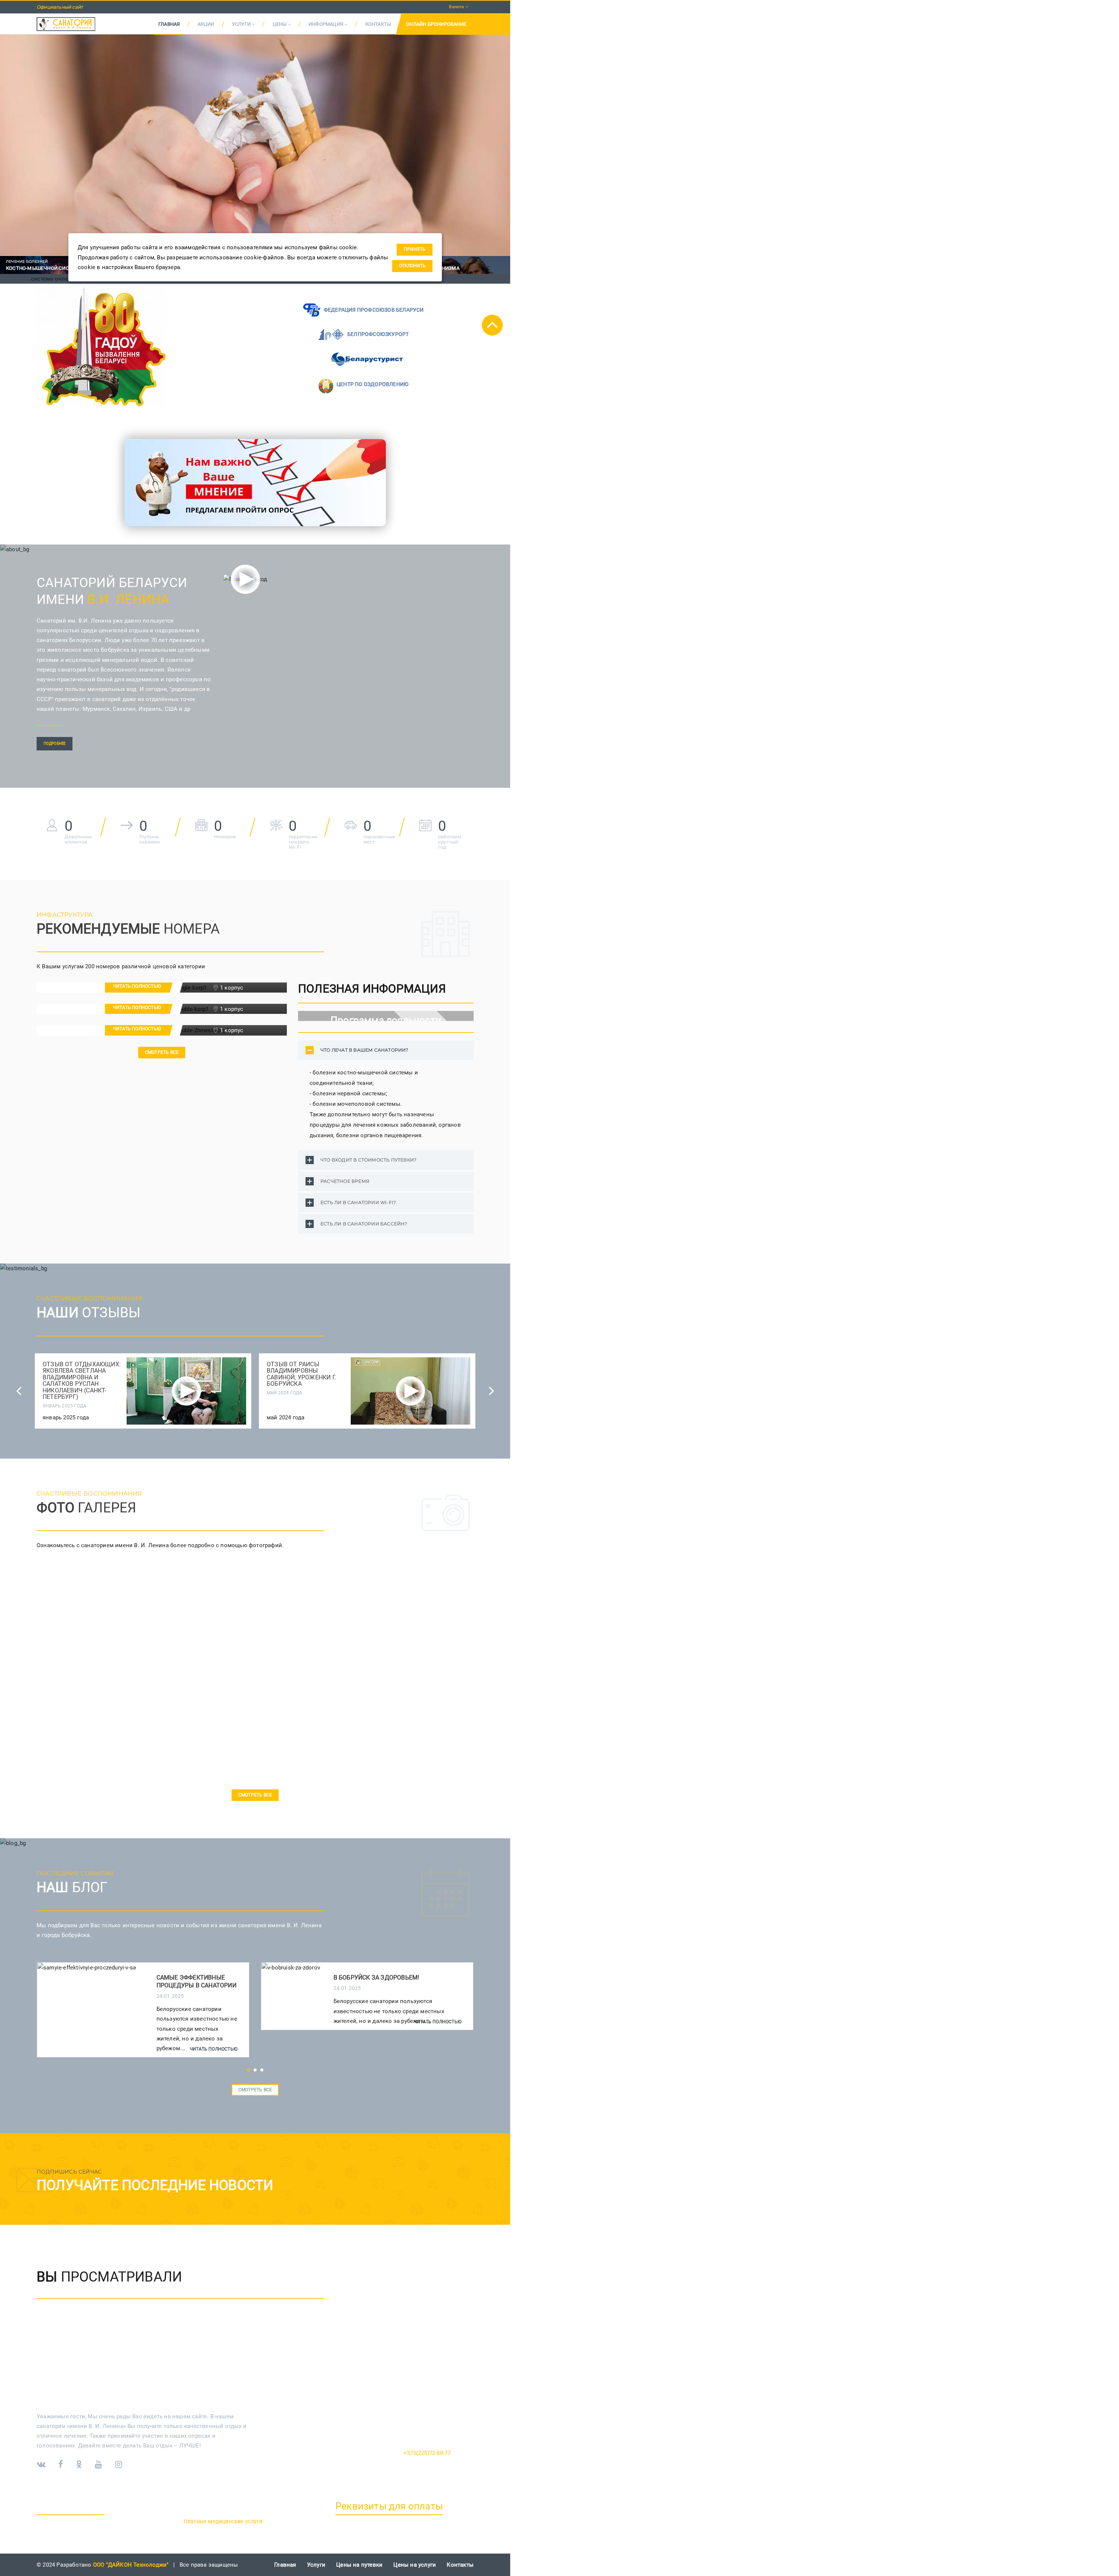The height and width of the screenshot is (2576, 1119).
Task: Open the Информация dropdown menu
Action: click(328, 24)
